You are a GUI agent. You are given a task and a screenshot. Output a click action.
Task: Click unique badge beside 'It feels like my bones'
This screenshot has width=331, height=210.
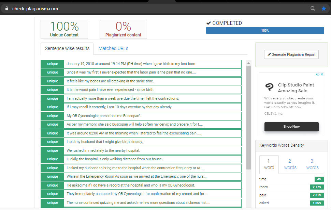point(53,81)
